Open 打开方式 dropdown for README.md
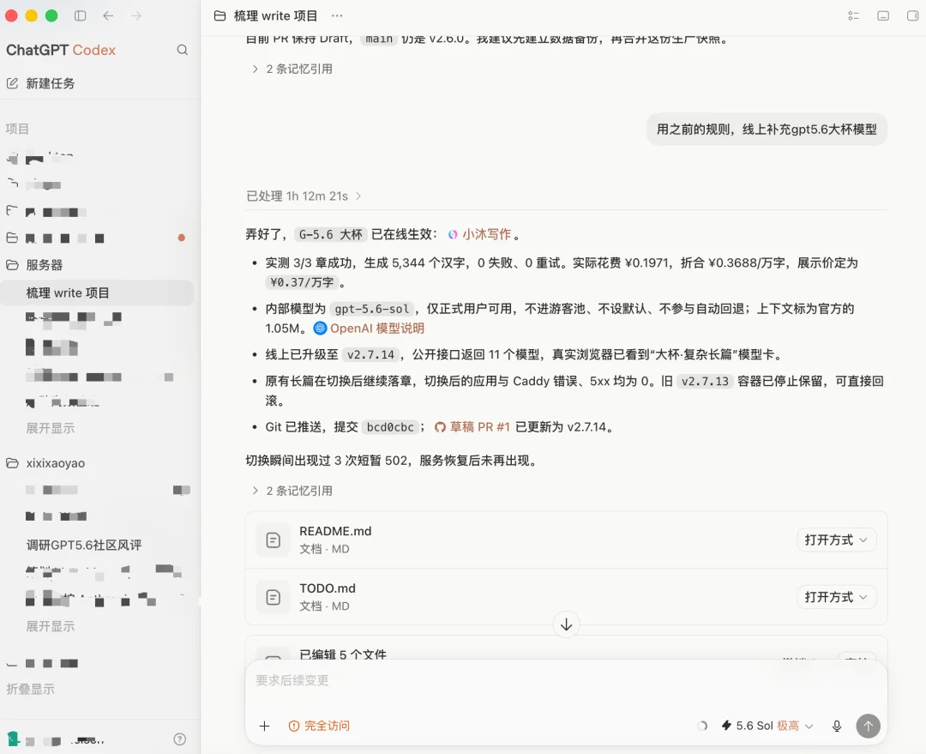The image size is (926, 754). coord(836,540)
